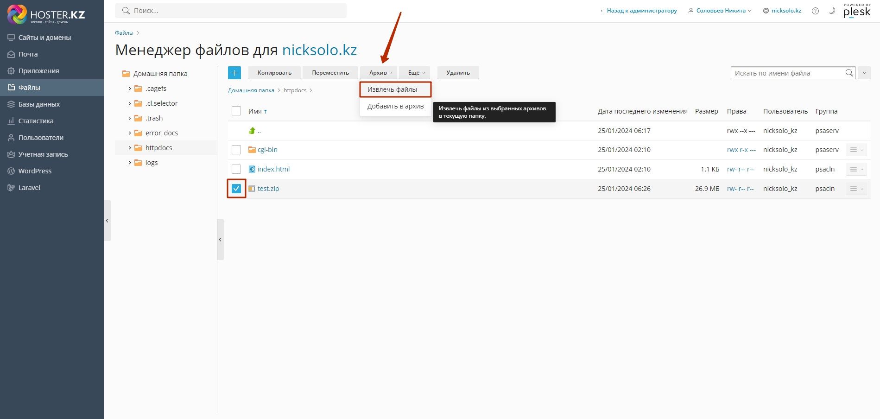Screen dimensions: 880x419
Task: Open Базы данных in sidebar
Action: coord(39,104)
